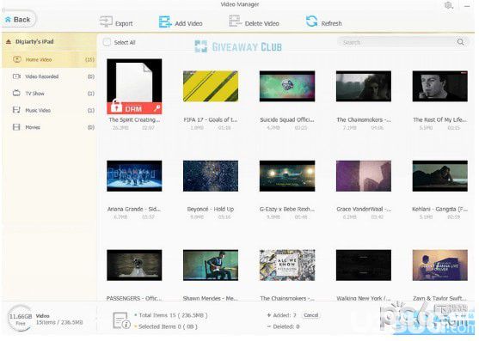Tick the Select All checkbox
479x341 pixels.
[x=107, y=42]
